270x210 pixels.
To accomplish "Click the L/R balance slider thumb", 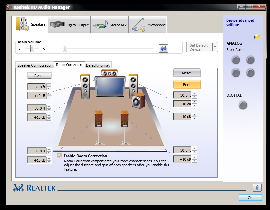I will [32, 48].
